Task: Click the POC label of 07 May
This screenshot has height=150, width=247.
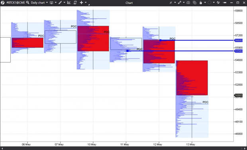Action: point(74,26)
